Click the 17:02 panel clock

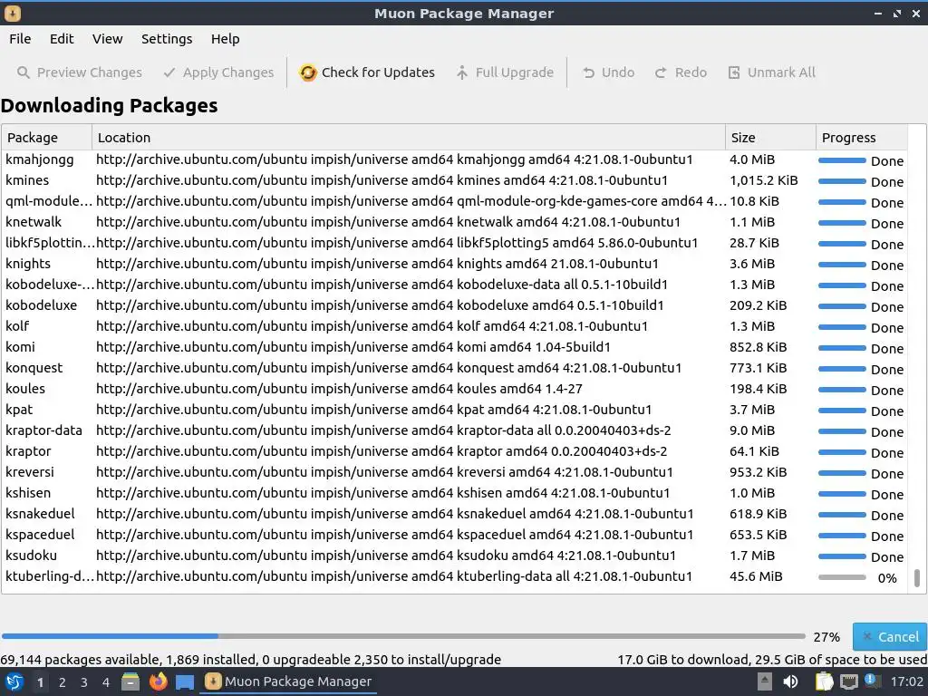tap(906, 681)
